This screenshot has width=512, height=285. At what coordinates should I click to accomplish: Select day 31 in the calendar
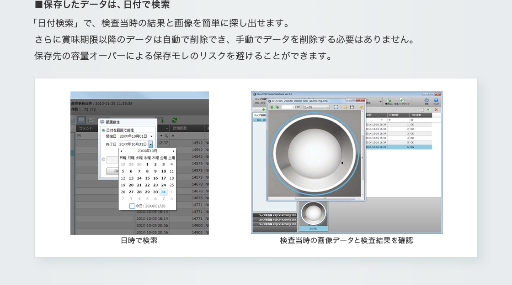coord(163,192)
